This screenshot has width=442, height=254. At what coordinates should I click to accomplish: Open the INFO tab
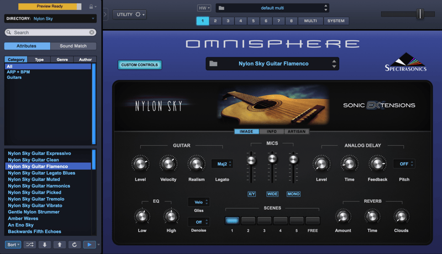click(271, 131)
